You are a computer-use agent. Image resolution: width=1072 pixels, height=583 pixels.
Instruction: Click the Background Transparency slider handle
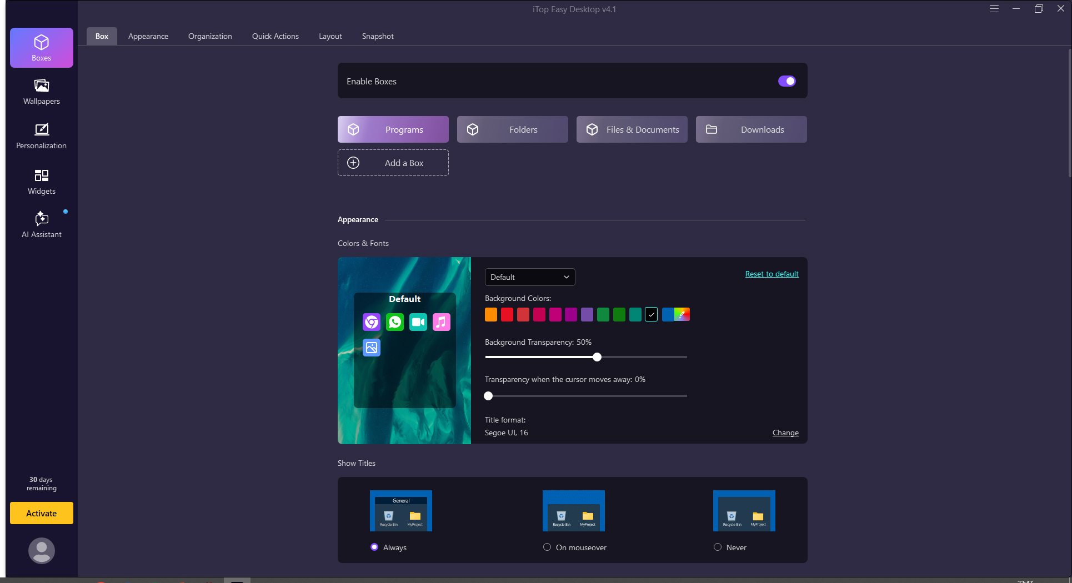pos(597,357)
